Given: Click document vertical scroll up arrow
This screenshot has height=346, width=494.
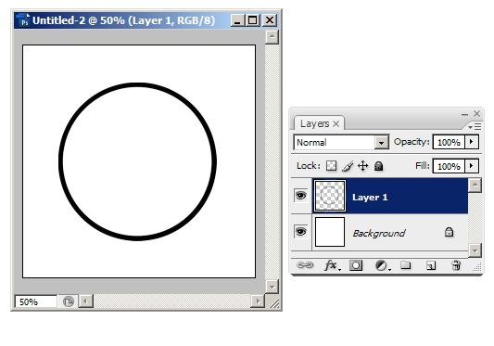Looking at the screenshot, I should tap(272, 37).
